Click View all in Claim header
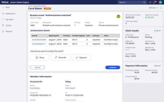 (157, 31)
